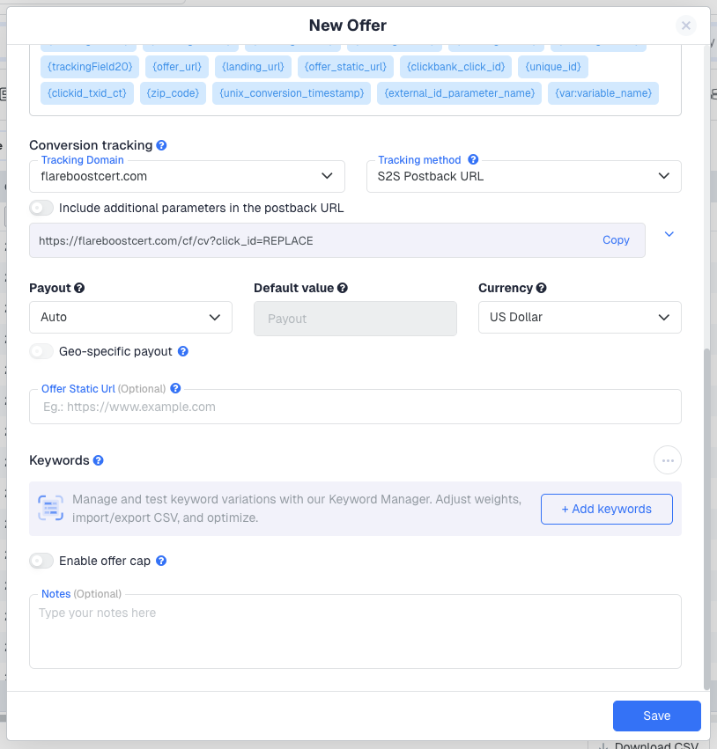Turn on Enable offer cap toggle
The height and width of the screenshot is (749, 717).
point(41,561)
